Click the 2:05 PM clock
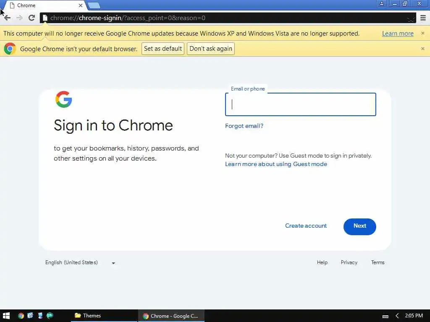Image resolution: width=430 pixels, height=322 pixels. tap(414, 316)
